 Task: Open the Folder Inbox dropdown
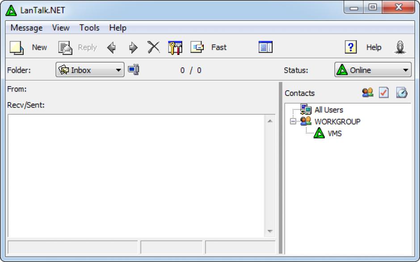click(90, 70)
